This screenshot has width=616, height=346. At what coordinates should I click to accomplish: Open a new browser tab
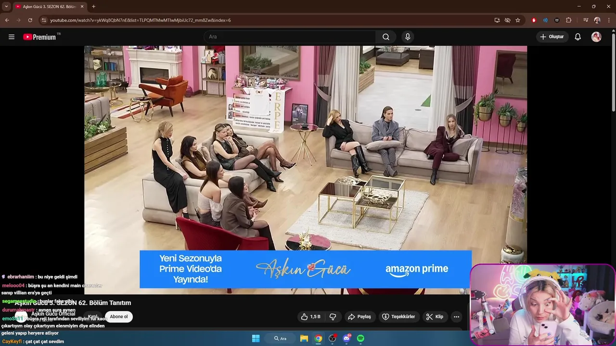[93, 7]
